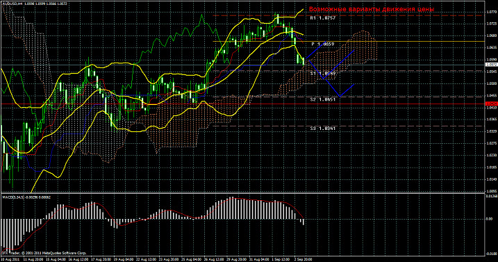The image size is (498, 262).
Task: Select the red price marker on price axis
Action: (x=491, y=104)
